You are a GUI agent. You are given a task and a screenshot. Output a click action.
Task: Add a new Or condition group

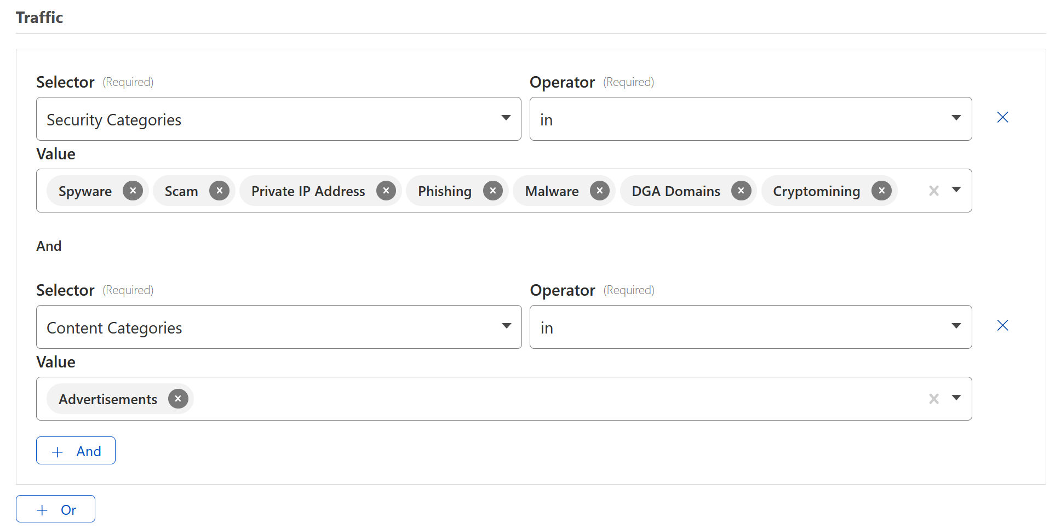pyautogui.click(x=55, y=509)
